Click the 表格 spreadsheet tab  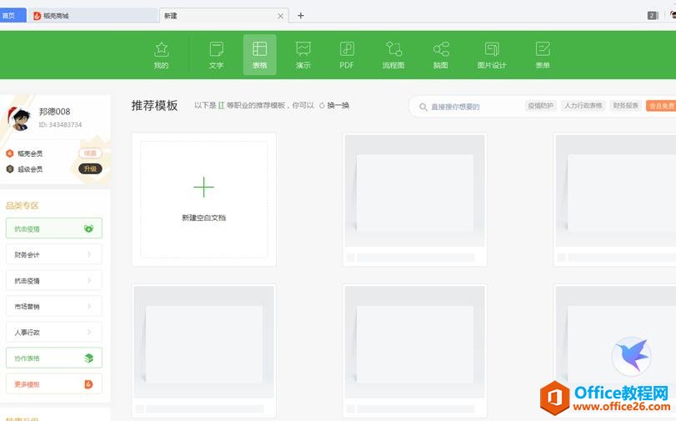[259, 55]
